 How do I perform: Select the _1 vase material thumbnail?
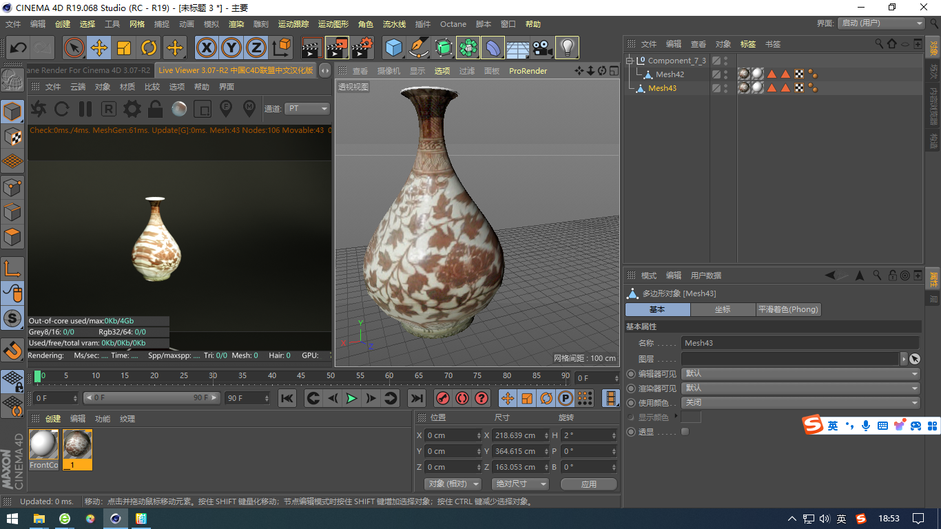tap(77, 446)
